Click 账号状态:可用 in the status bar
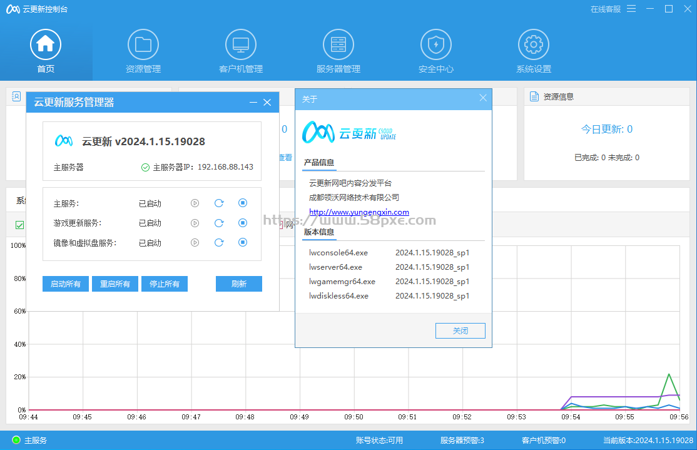This screenshot has width=697, height=450. pos(380,440)
